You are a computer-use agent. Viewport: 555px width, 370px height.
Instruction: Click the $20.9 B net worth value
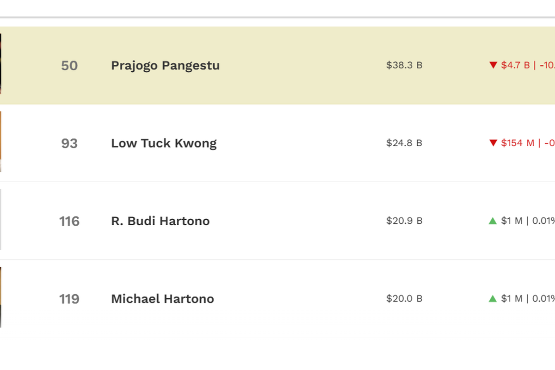404,221
